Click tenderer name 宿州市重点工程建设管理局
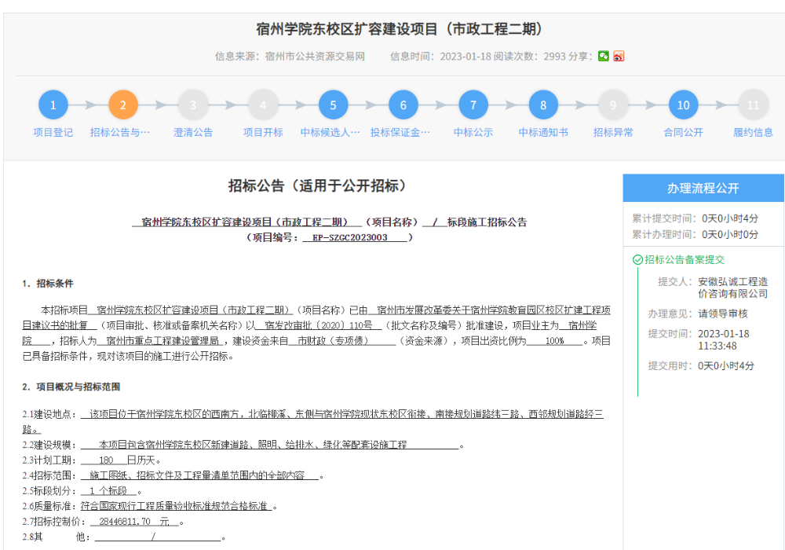The width and height of the screenshot is (785, 550). coord(162,341)
